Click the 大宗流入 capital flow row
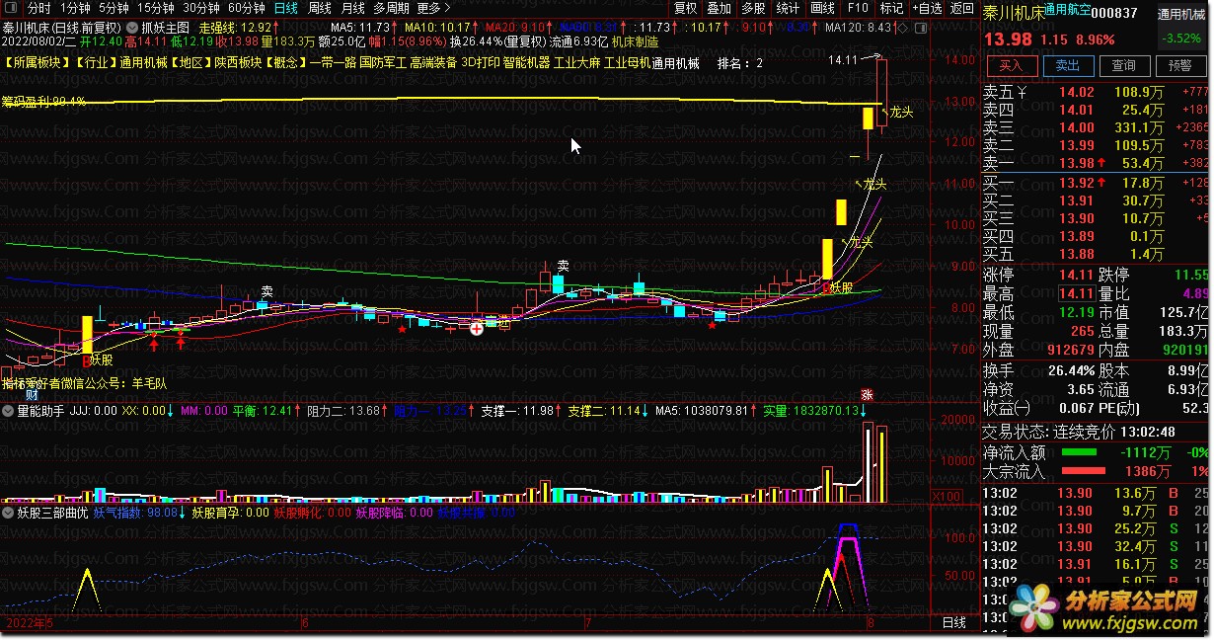The image size is (1214, 640). pyautogui.click(x=1096, y=472)
